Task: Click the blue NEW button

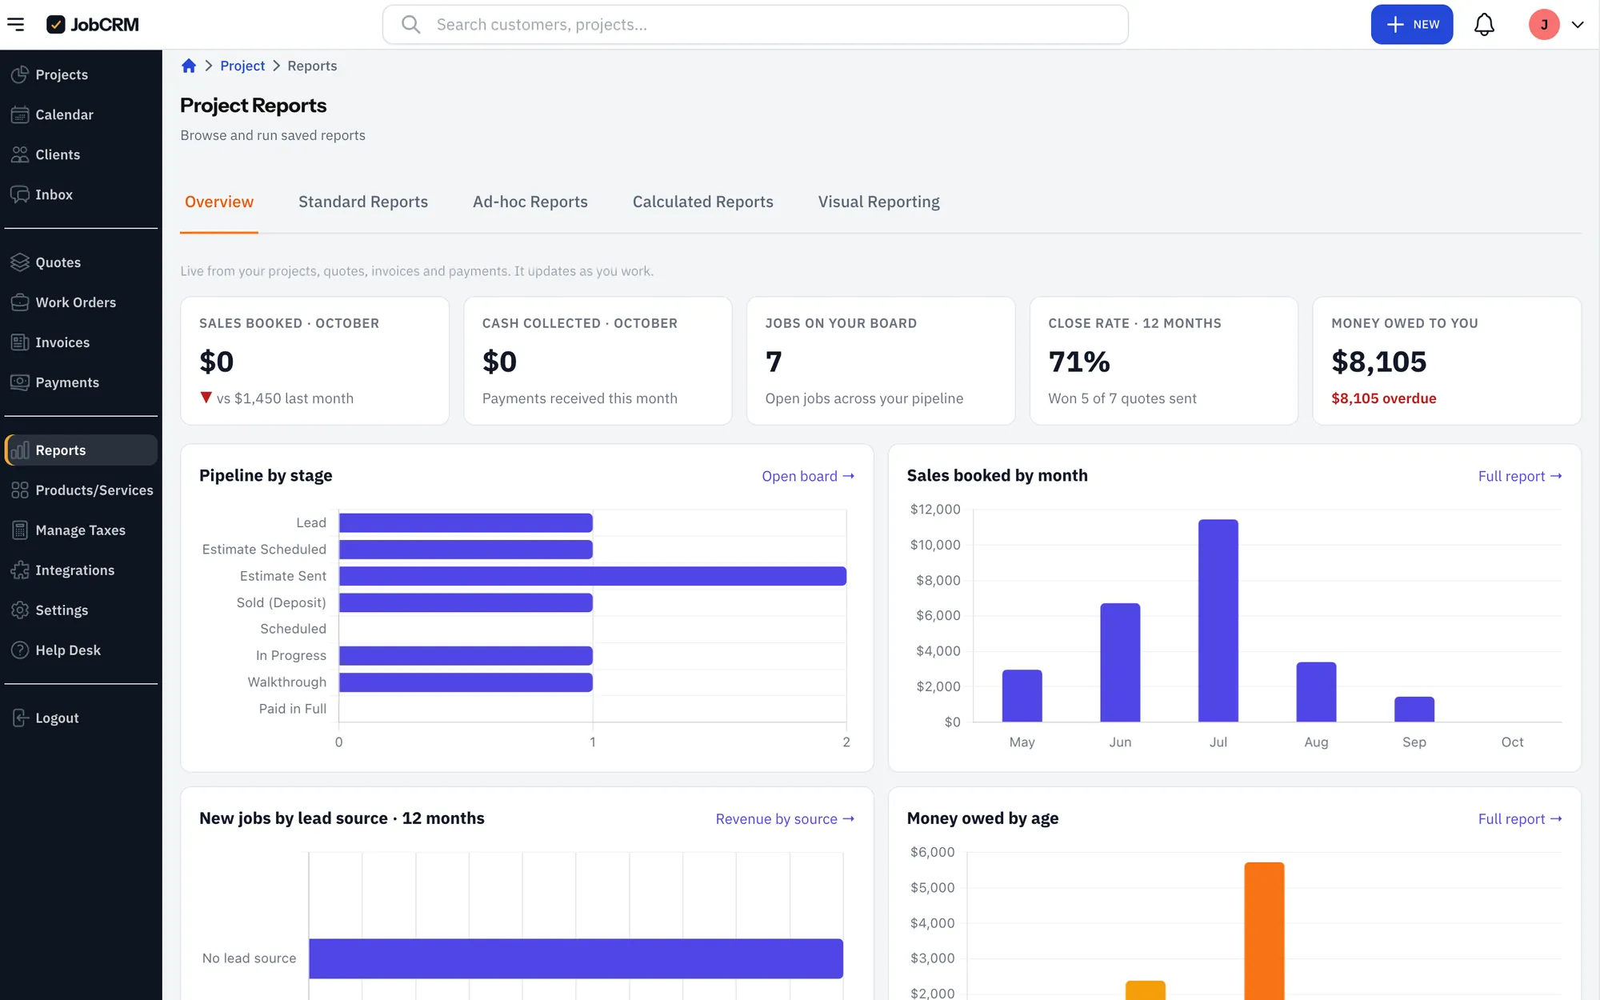Action: (x=1411, y=25)
